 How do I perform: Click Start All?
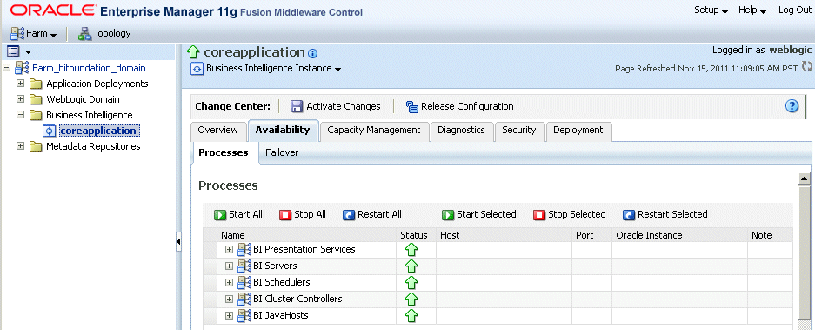(238, 214)
